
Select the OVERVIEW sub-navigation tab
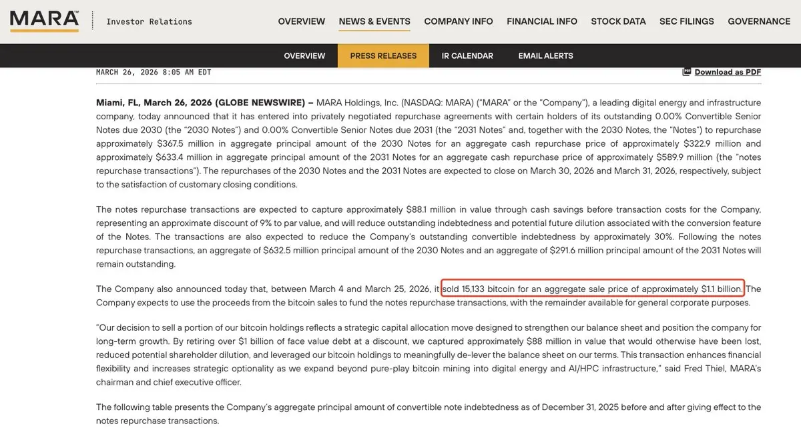(x=304, y=56)
